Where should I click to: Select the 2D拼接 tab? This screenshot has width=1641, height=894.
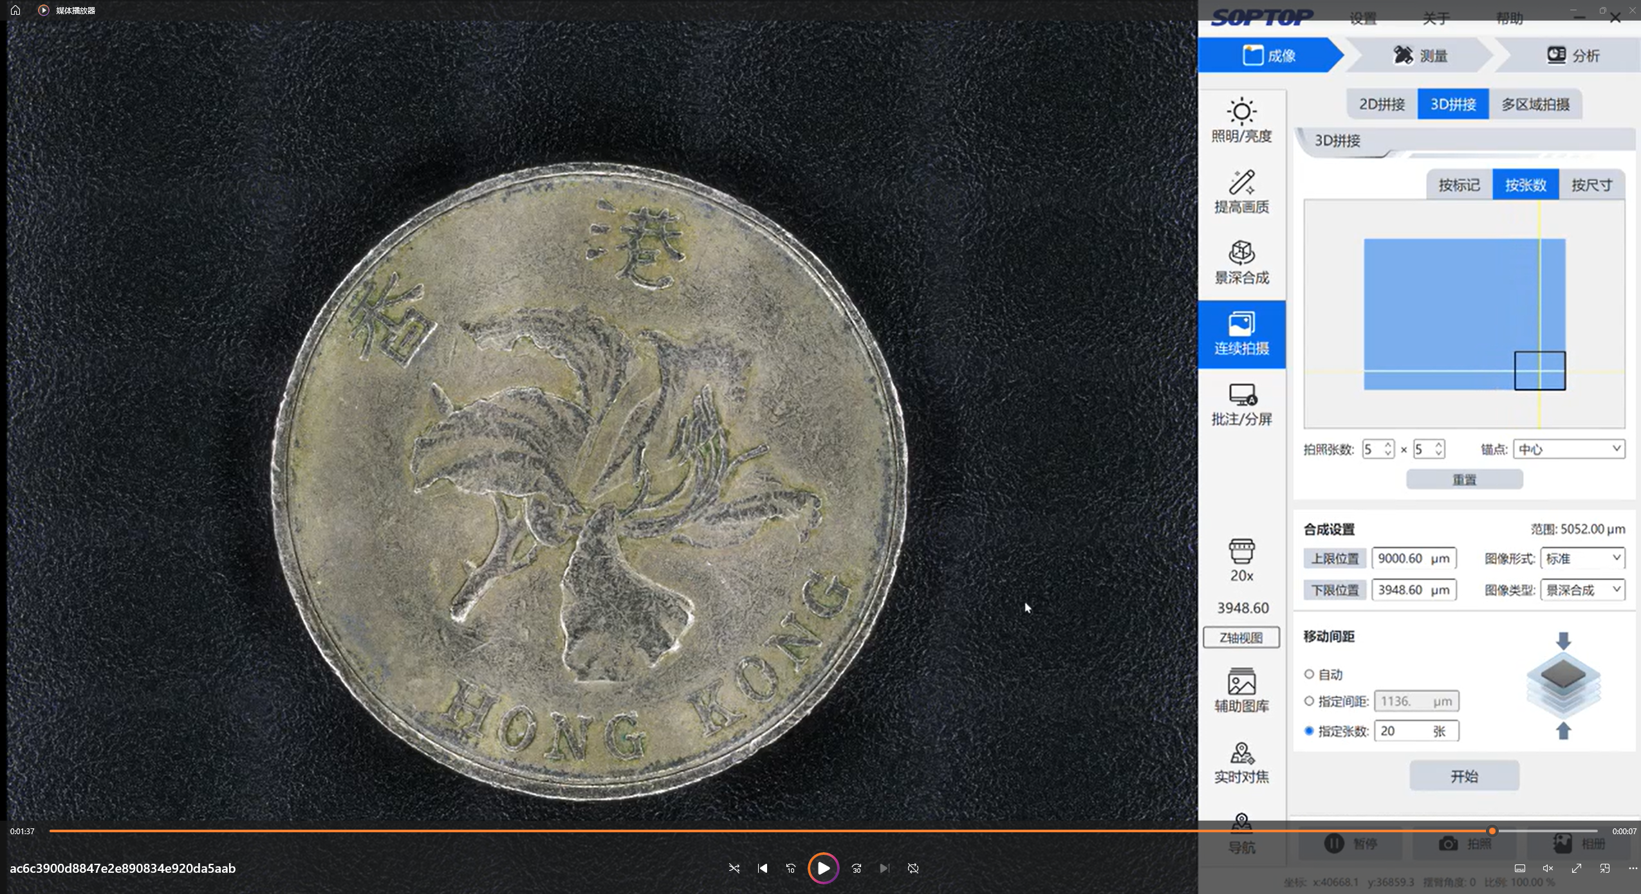click(1382, 104)
